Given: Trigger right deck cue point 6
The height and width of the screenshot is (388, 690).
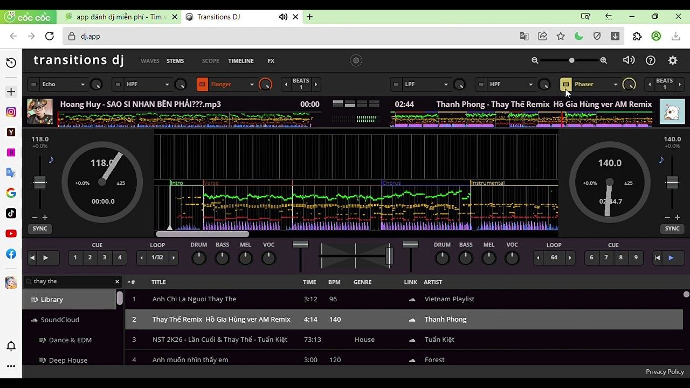Looking at the screenshot, I should tap(591, 258).
